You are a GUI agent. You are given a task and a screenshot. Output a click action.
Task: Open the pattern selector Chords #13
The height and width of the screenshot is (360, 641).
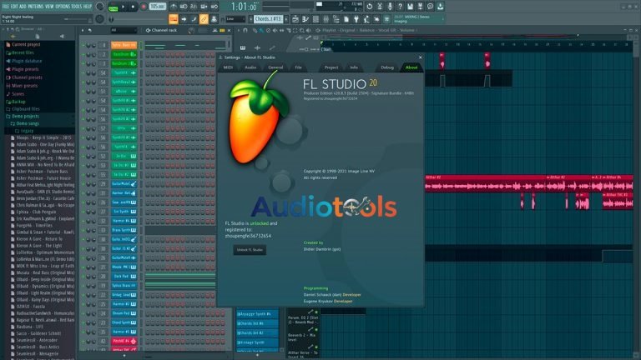pos(268,19)
